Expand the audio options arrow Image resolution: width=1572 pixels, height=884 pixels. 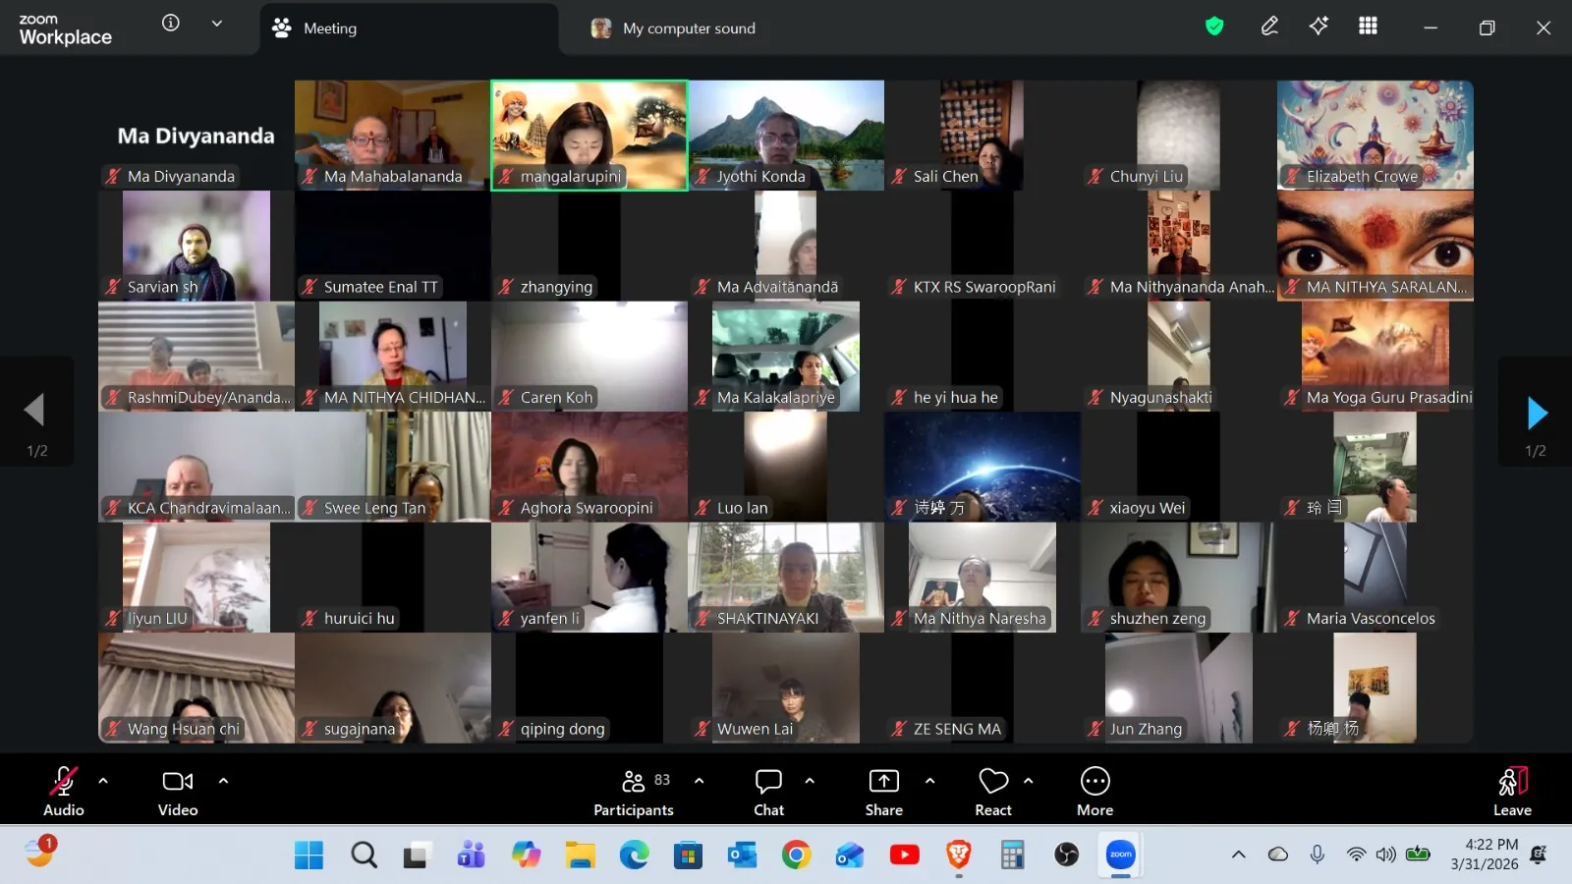103,781
